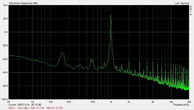
Task: Click the 3 kHz harmonic peak tip
Action: click(x=139, y=62)
